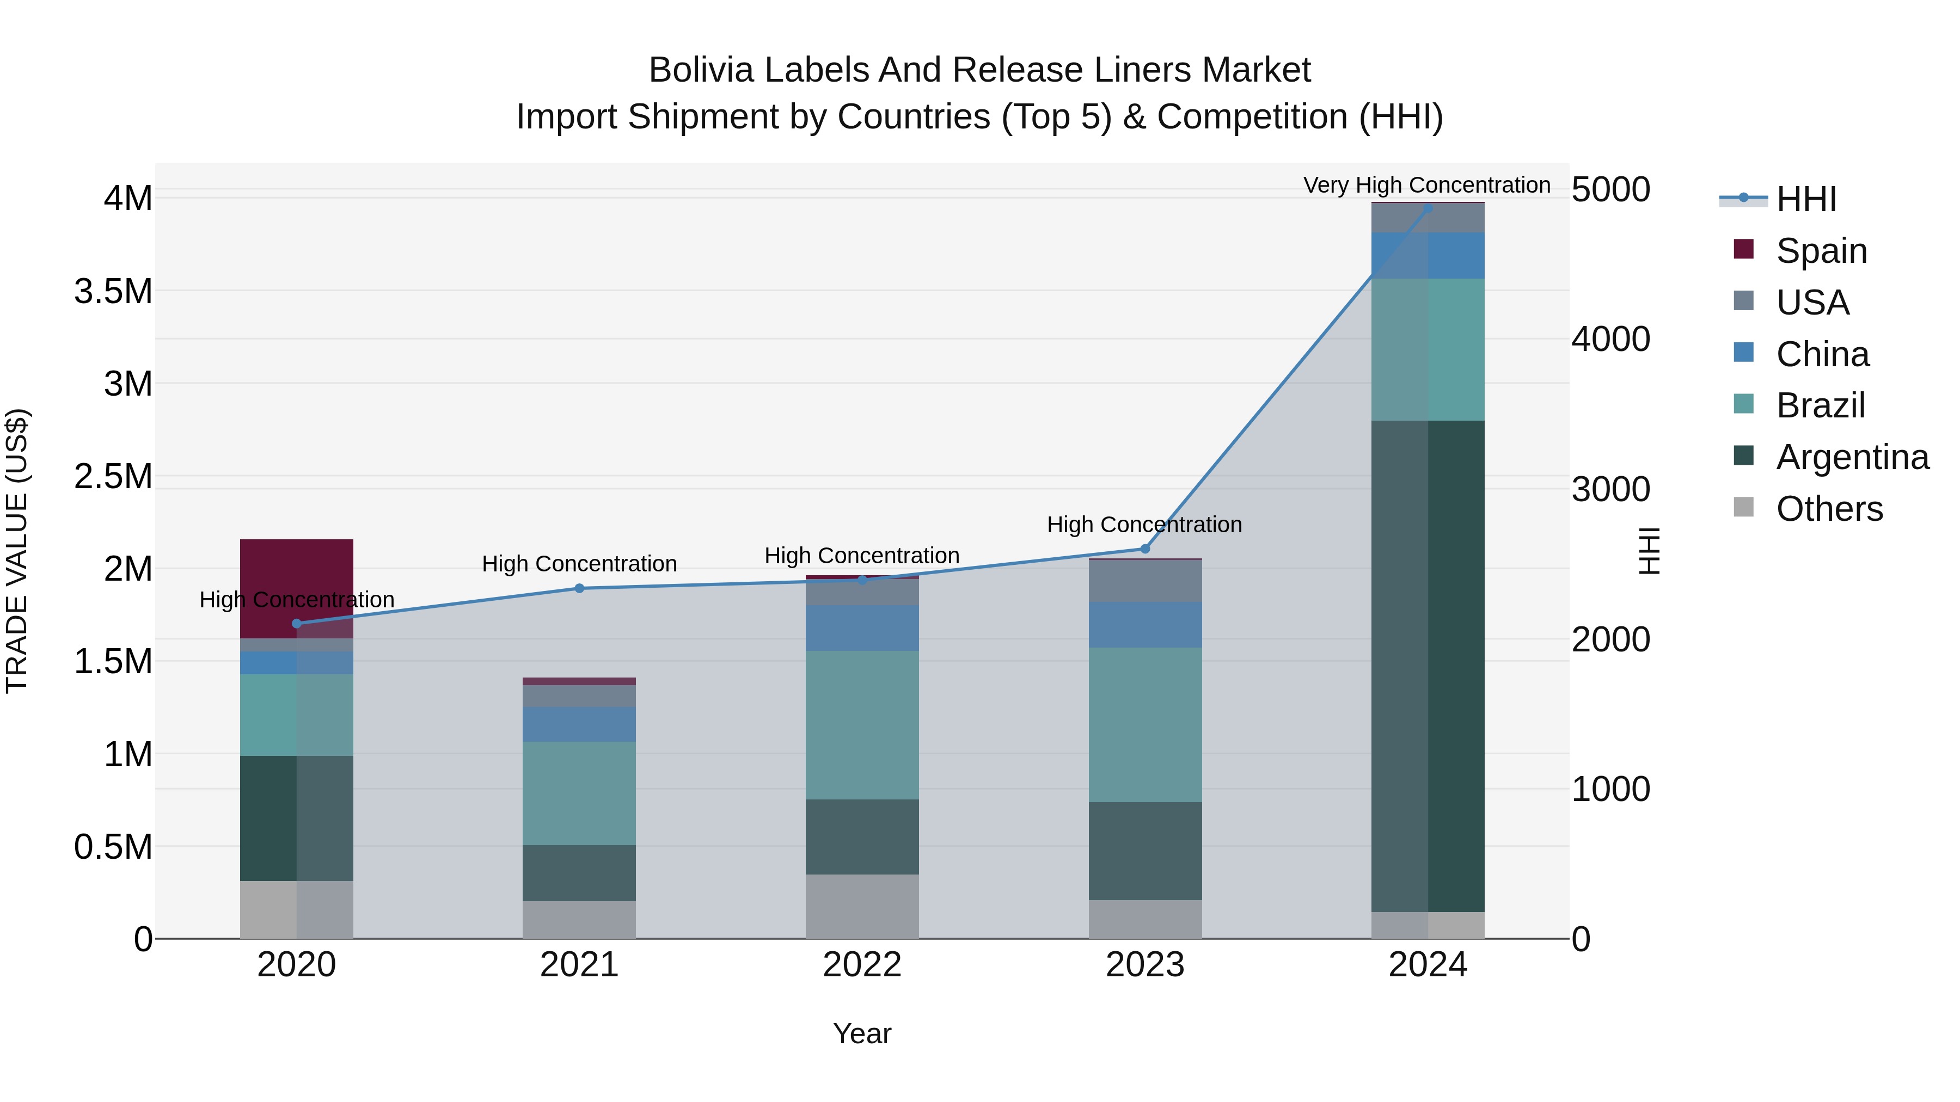1960x1102 pixels.
Task: Click the HHI marker for 2022
Action: click(862, 580)
